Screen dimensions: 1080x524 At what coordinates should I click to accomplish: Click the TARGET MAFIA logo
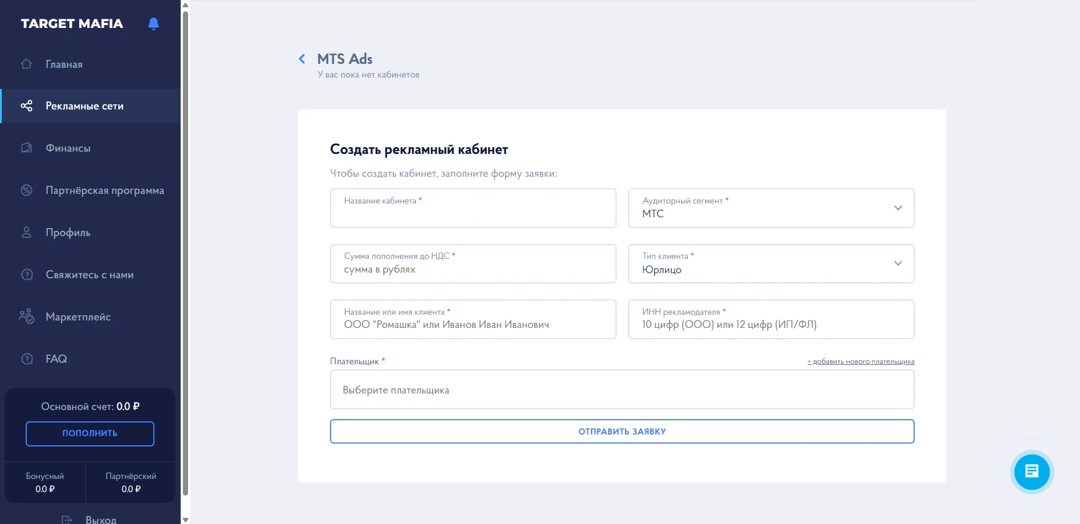tap(72, 23)
